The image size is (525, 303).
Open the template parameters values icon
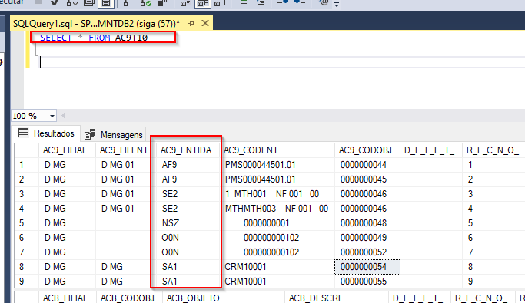[x=324, y=2]
